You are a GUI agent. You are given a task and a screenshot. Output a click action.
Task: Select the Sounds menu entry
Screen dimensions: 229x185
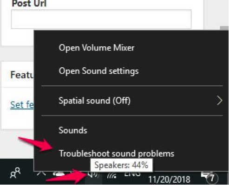click(x=73, y=130)
